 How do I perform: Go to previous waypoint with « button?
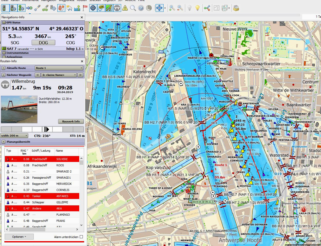pos(38,75)
